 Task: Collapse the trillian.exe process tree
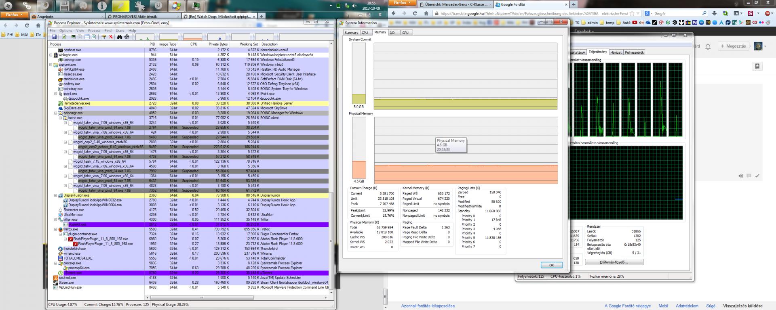(x=56, y=220)
